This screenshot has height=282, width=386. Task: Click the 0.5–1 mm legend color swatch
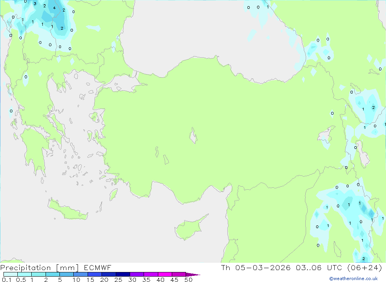coord(25,274)
